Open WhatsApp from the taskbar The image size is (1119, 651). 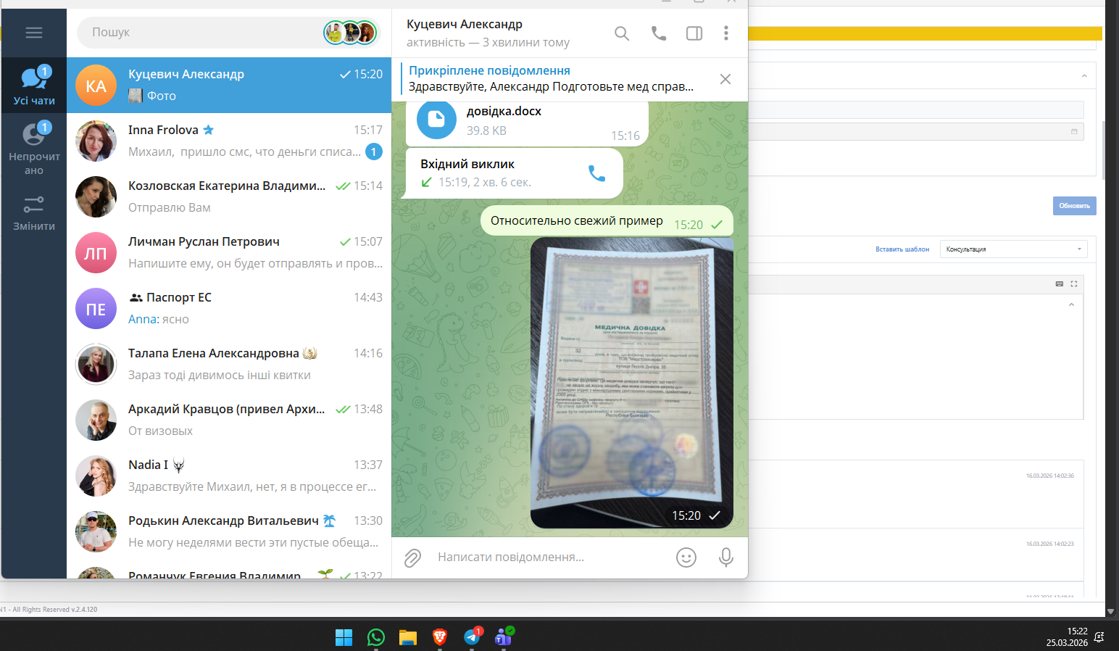coord(376,637)
